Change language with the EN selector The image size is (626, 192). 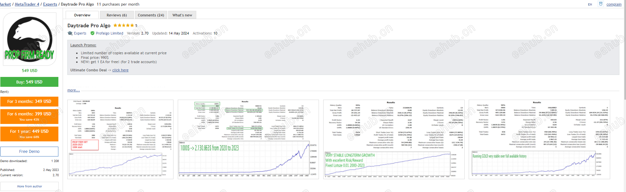[x=590, y=4]
